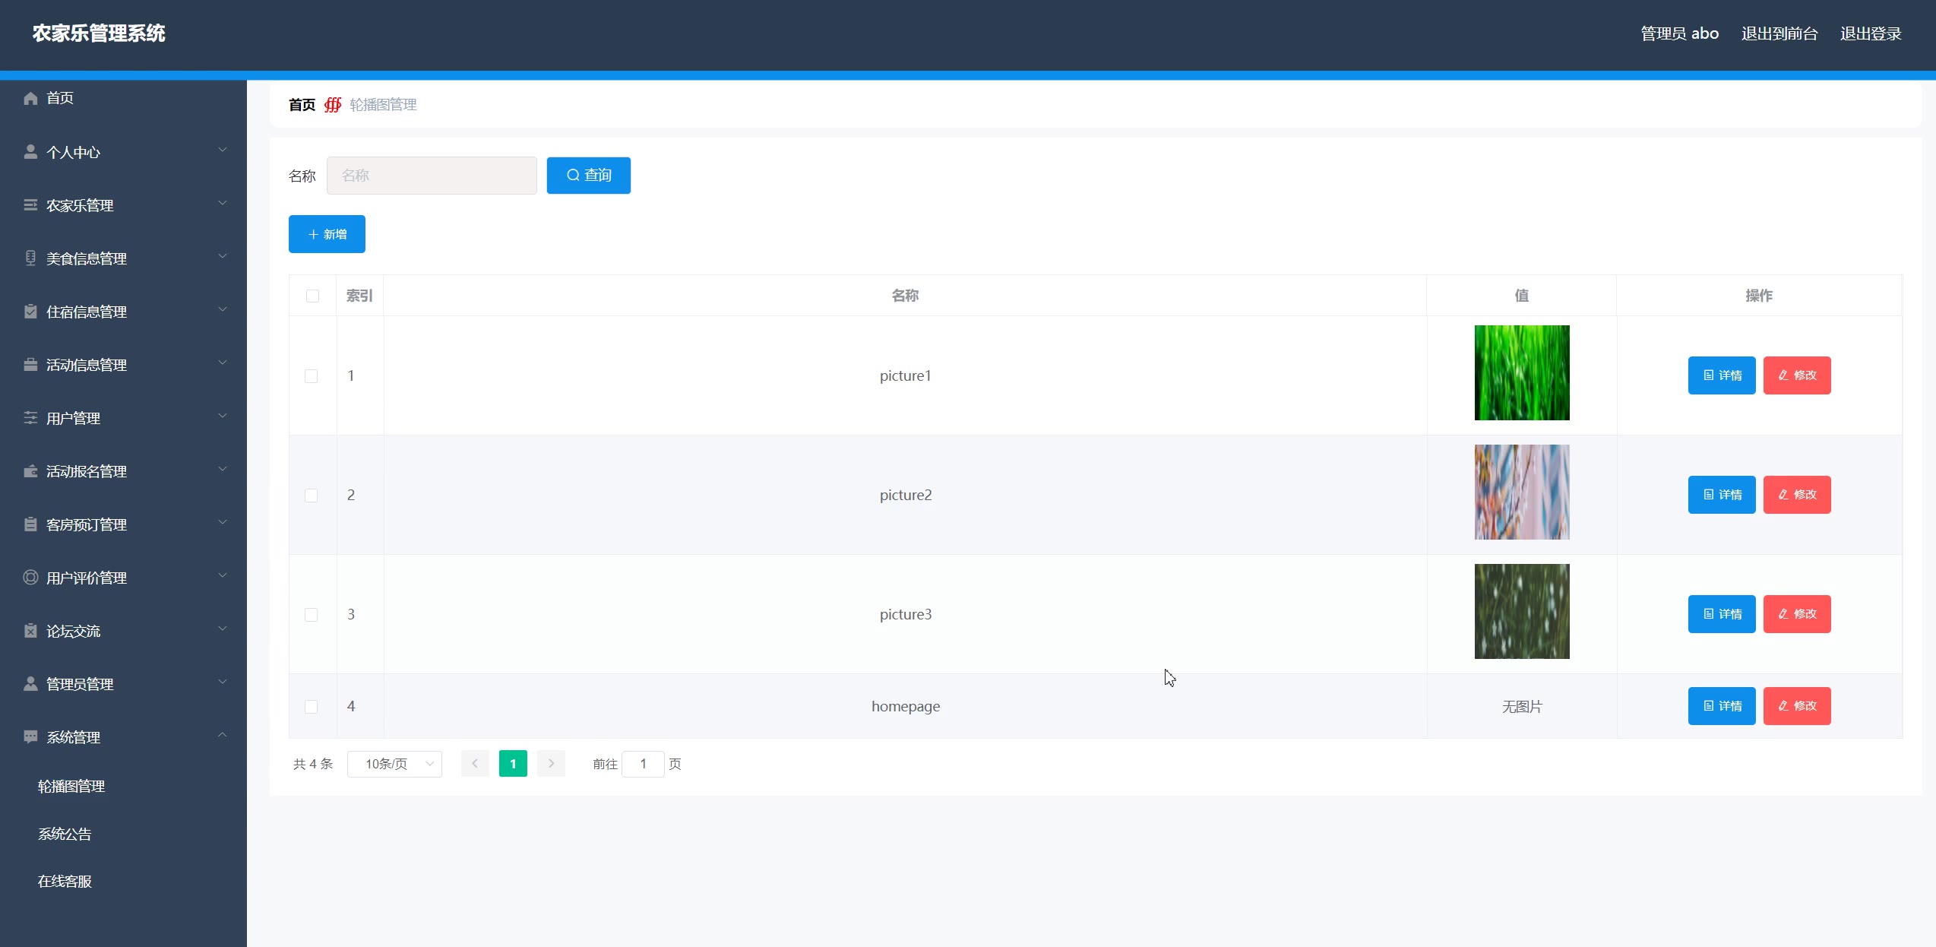Tick the checkbox for homepage row

[x=311, y=707]
